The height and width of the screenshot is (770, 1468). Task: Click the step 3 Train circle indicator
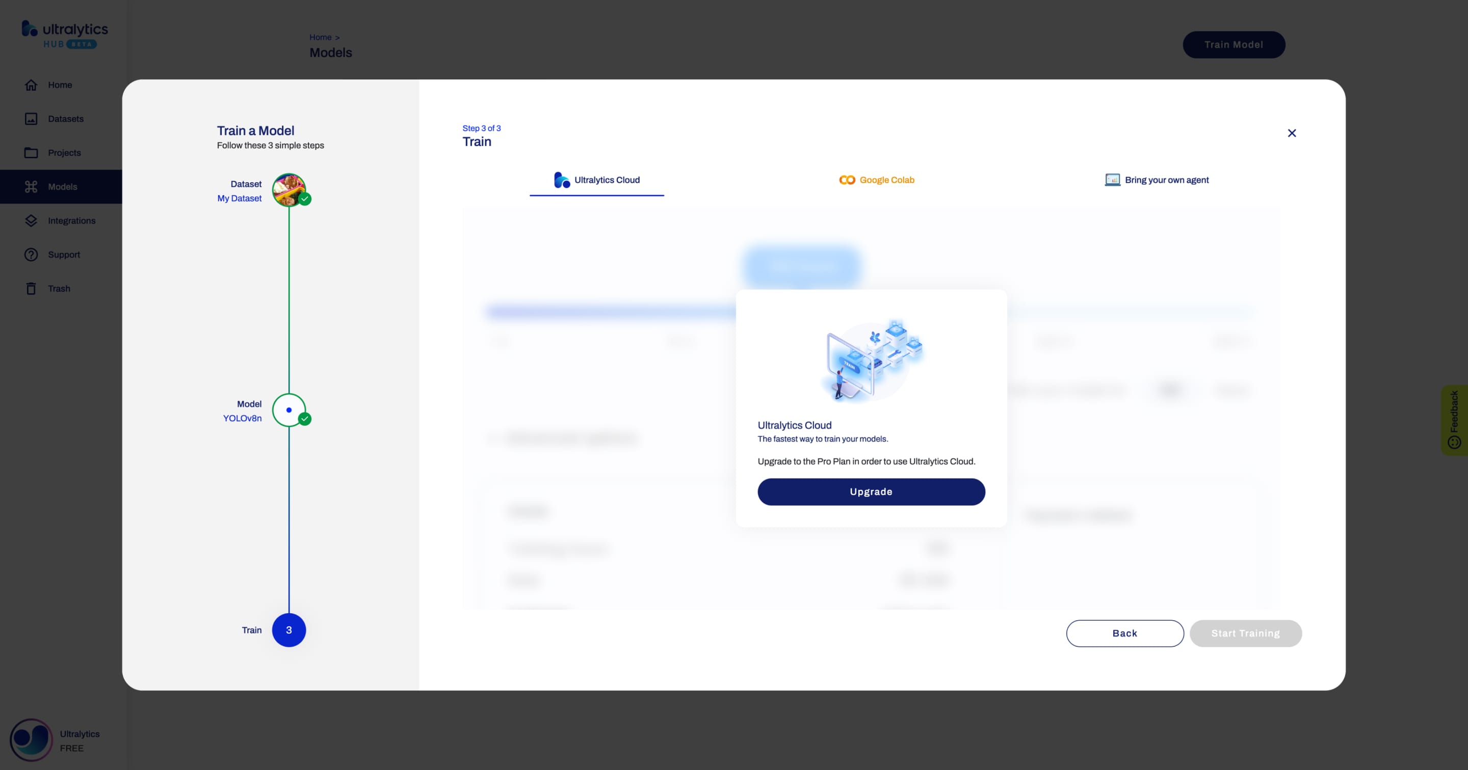click(x=290, y=630)
